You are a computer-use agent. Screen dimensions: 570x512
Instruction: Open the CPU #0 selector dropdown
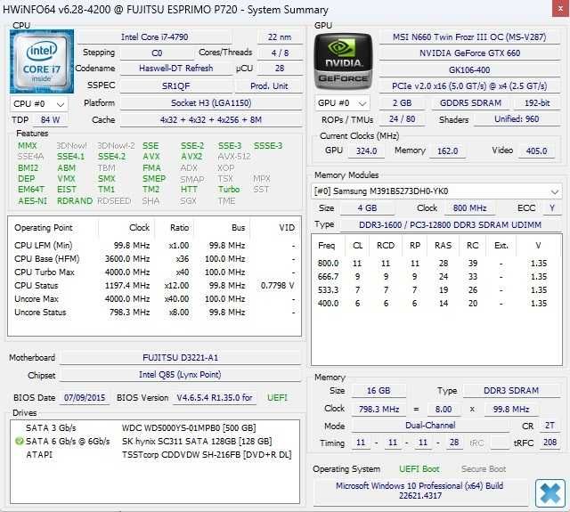39,104
